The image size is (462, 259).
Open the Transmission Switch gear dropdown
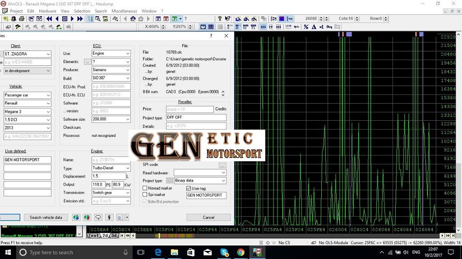[x=111, y=193]
